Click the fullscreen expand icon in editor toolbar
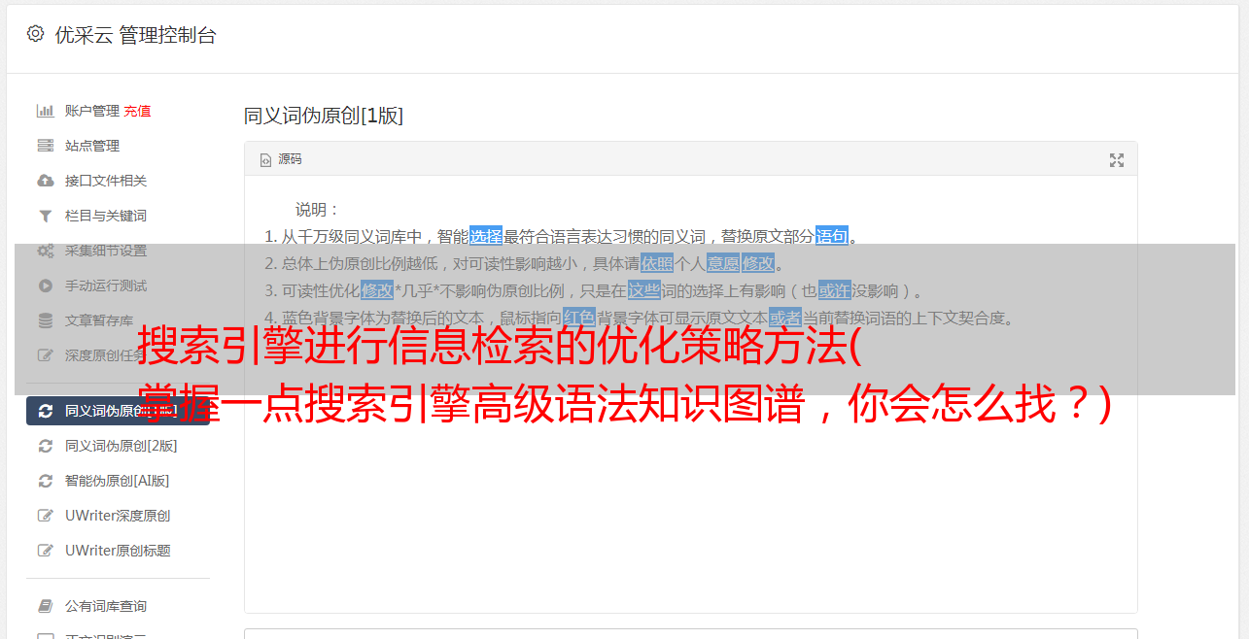 [x=1117, y=160]
